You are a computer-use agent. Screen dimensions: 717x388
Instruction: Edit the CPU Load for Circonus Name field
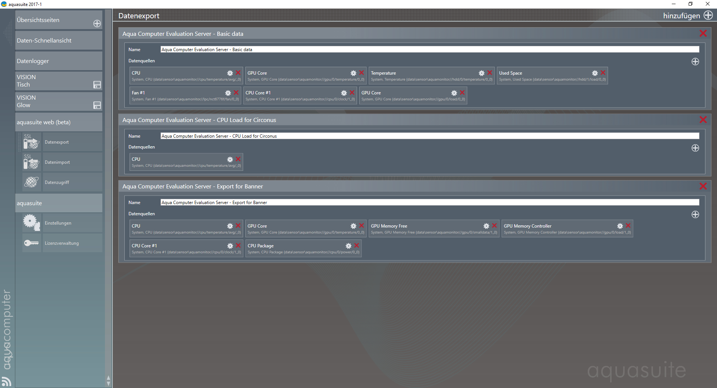point(430,136)
